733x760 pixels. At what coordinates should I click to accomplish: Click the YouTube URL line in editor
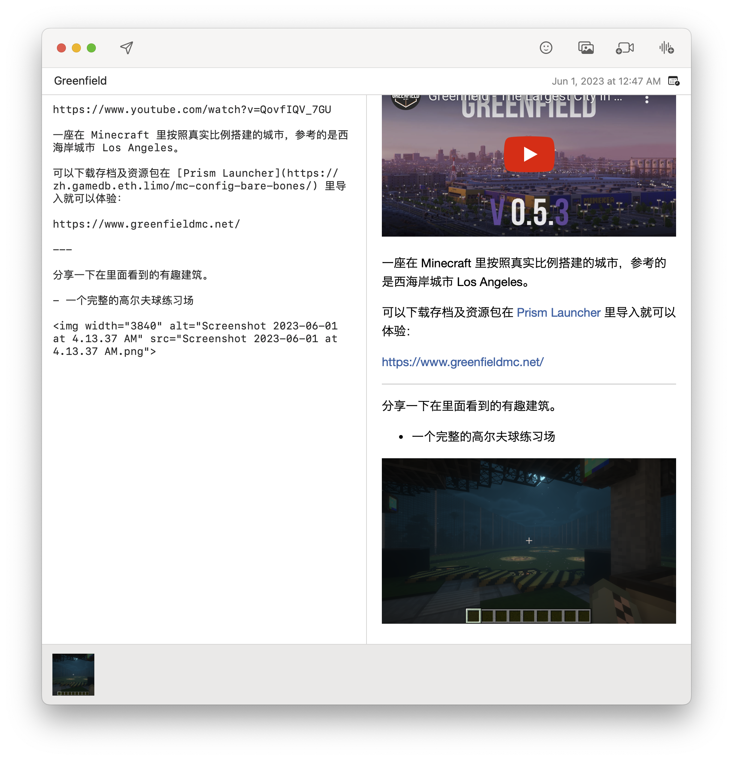click(192, 109)
